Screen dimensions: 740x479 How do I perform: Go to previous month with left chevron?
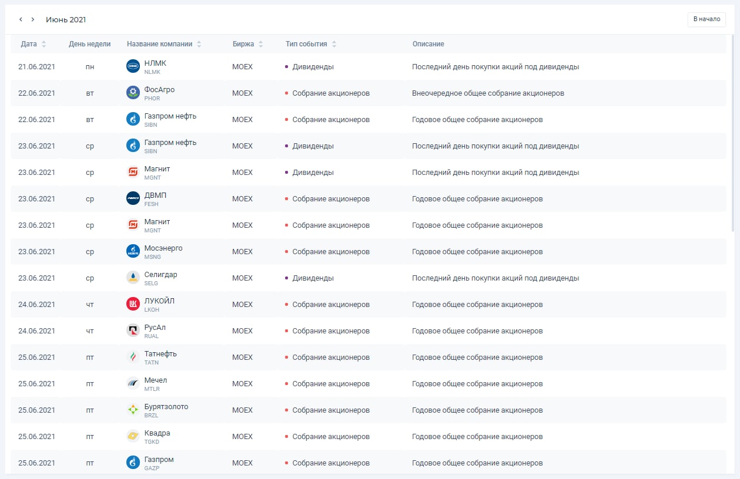[x=21, y=19]
